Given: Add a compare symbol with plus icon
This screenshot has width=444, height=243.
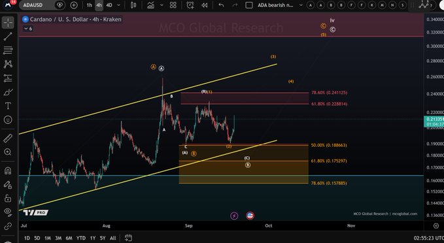Looking at the screenshot, I should [x=74, y=5].
